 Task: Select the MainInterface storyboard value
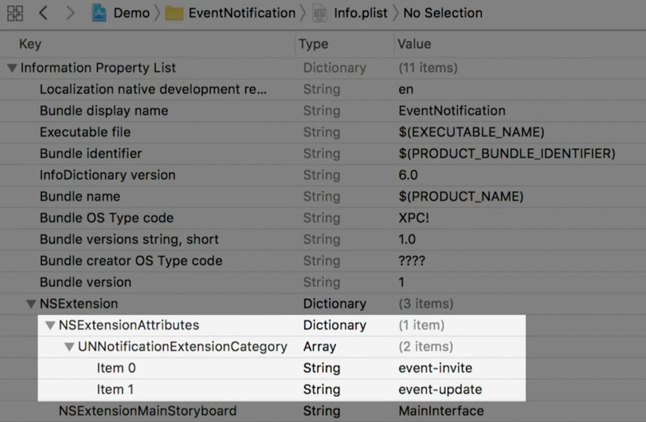441,411
